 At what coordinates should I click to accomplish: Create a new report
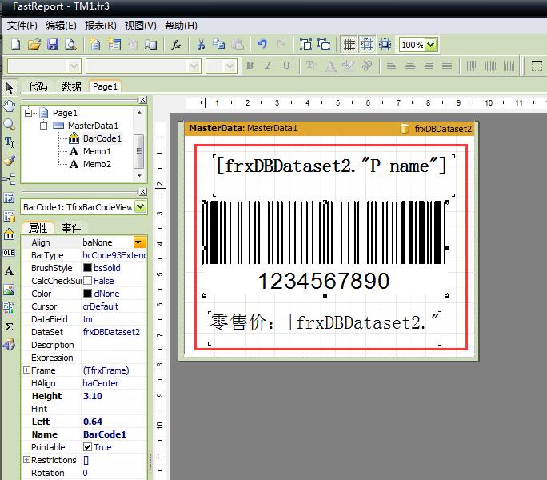point(16,44)
